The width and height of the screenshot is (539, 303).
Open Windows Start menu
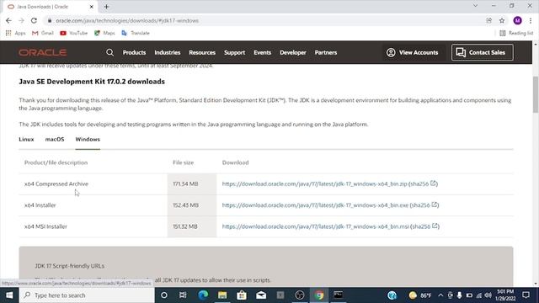tap(9, 295)
